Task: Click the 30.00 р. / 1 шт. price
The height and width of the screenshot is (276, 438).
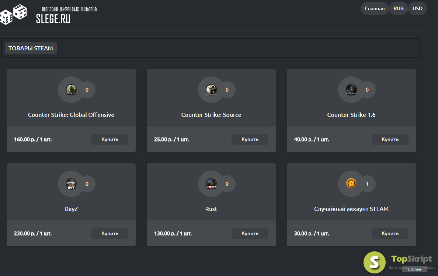Action: [x=312, y=234]
